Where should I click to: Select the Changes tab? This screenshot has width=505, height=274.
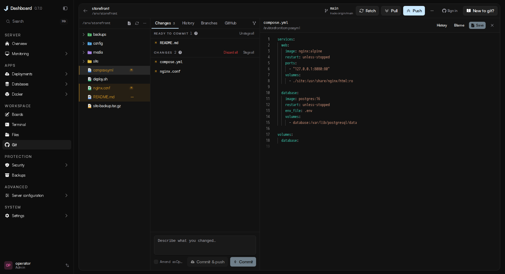point(165,23)
